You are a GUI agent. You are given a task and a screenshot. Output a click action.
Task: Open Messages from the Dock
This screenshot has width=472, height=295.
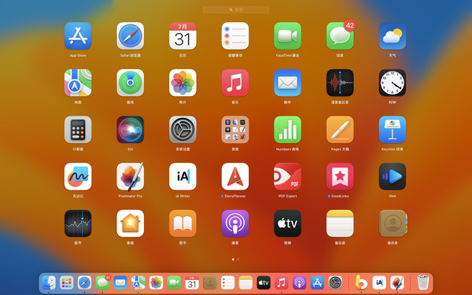102,282
